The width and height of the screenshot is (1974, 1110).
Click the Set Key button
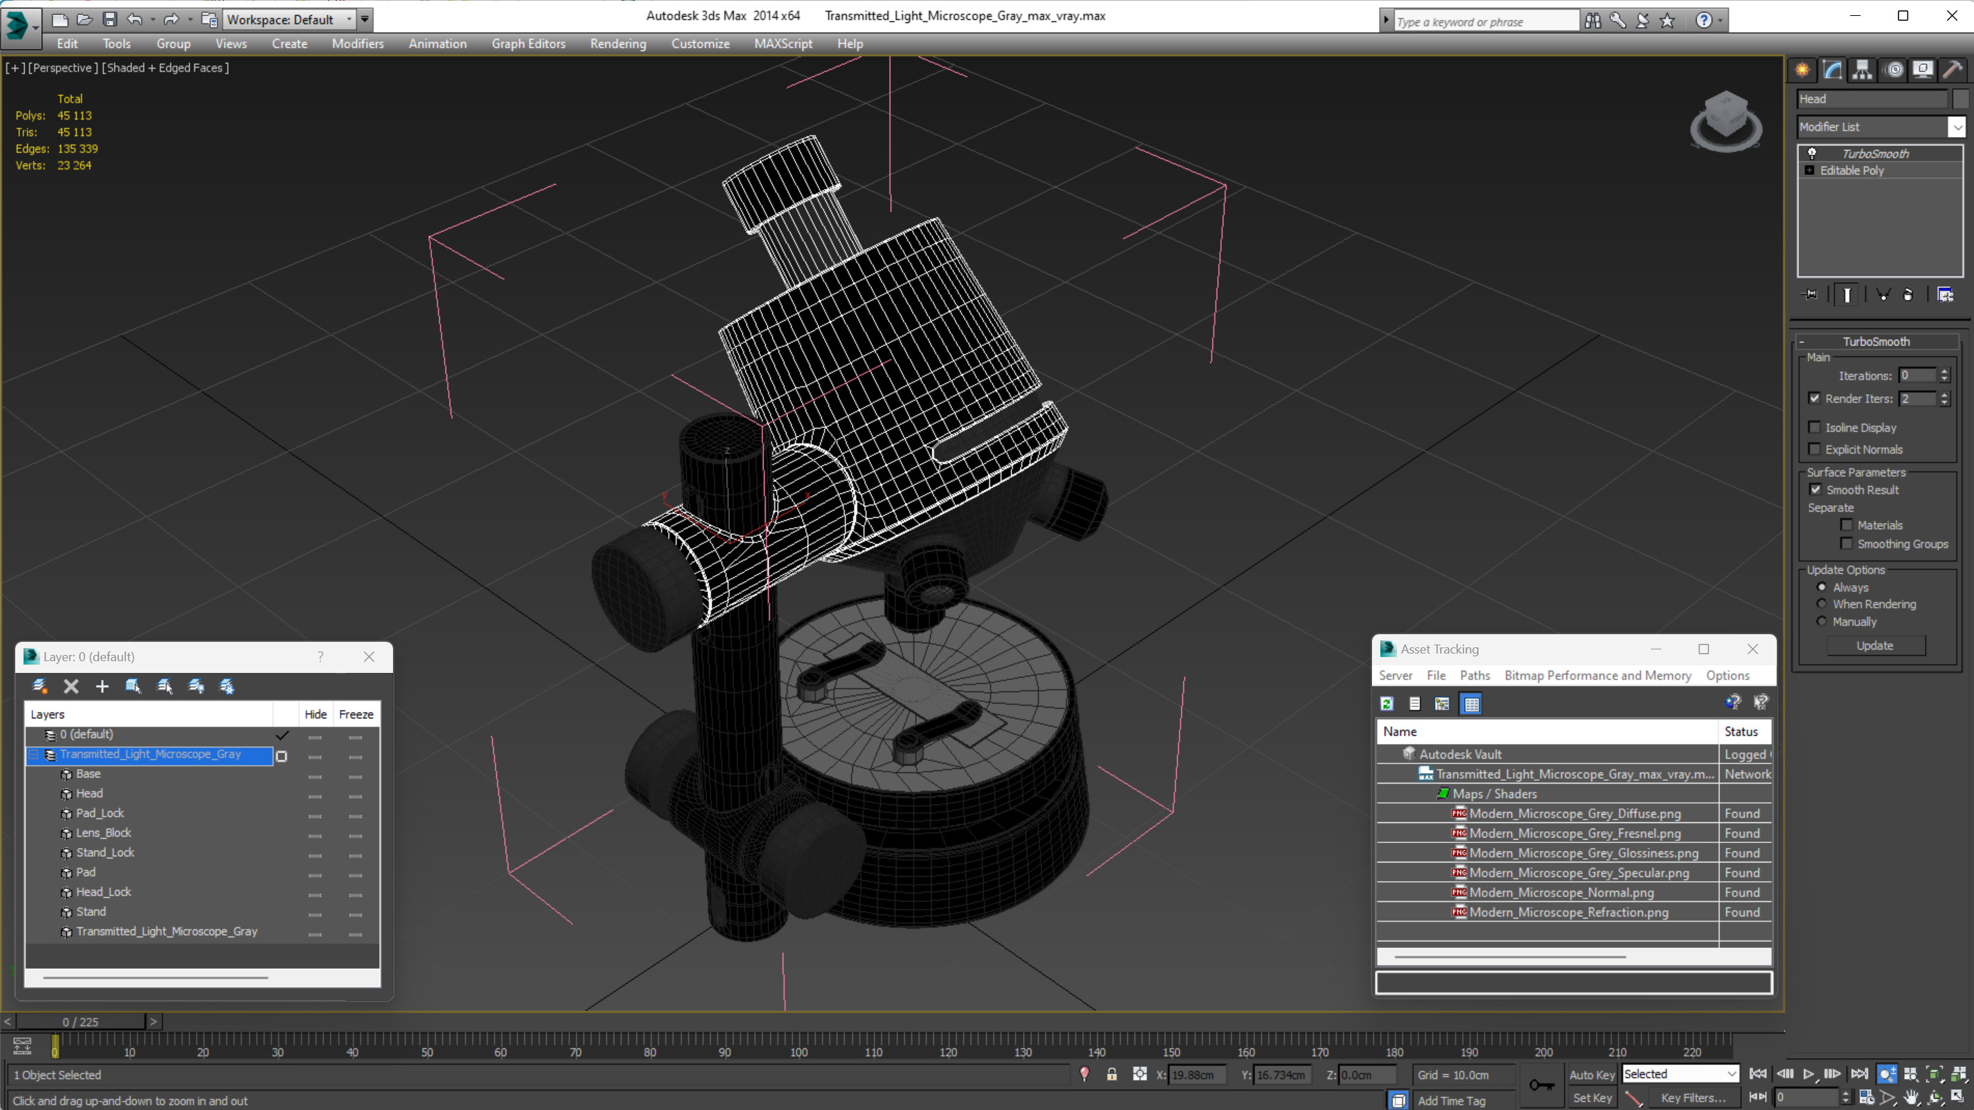pos(1591,1098)
